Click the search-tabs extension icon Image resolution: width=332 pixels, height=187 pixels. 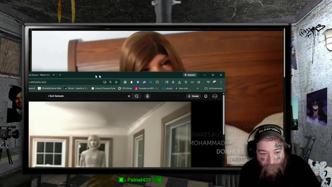pyautogui.click(x=167, y=82)
